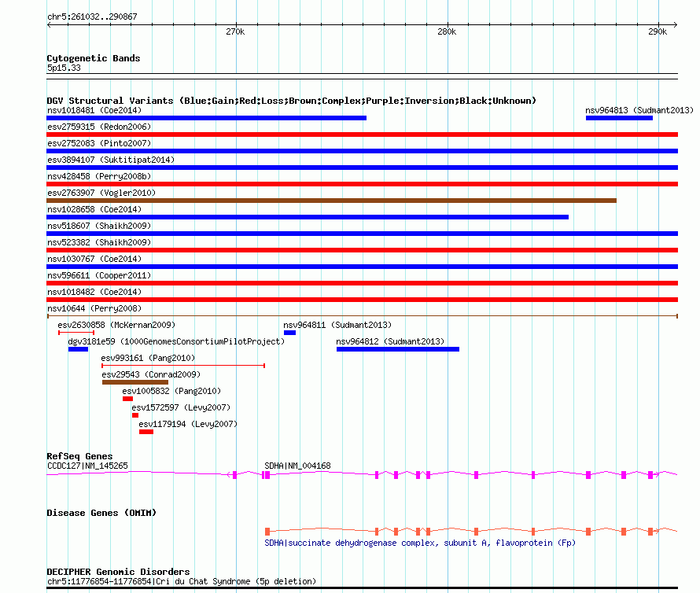Screen dimensions: 700x593
Task: Click the SDHA|NM_004168 RefSeq gene label
Action: tap(297, 466)
